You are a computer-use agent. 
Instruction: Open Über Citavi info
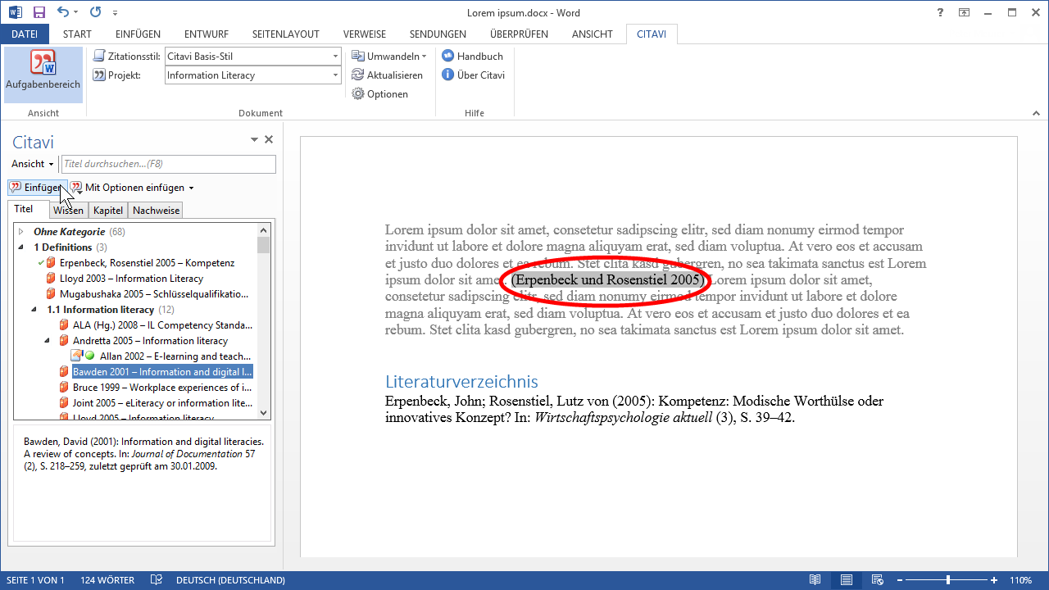(x=474, y=75)
